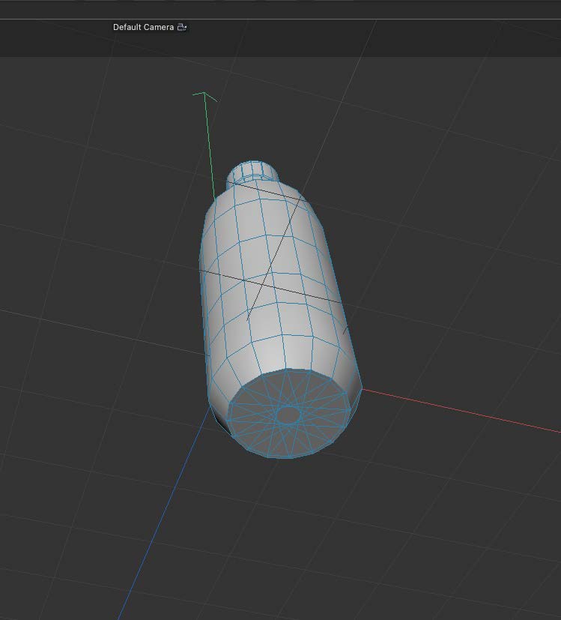Viewport: 561px width, 620px height.
Task: Click the camera icon beside Default Camera
Action: [182, 27]
